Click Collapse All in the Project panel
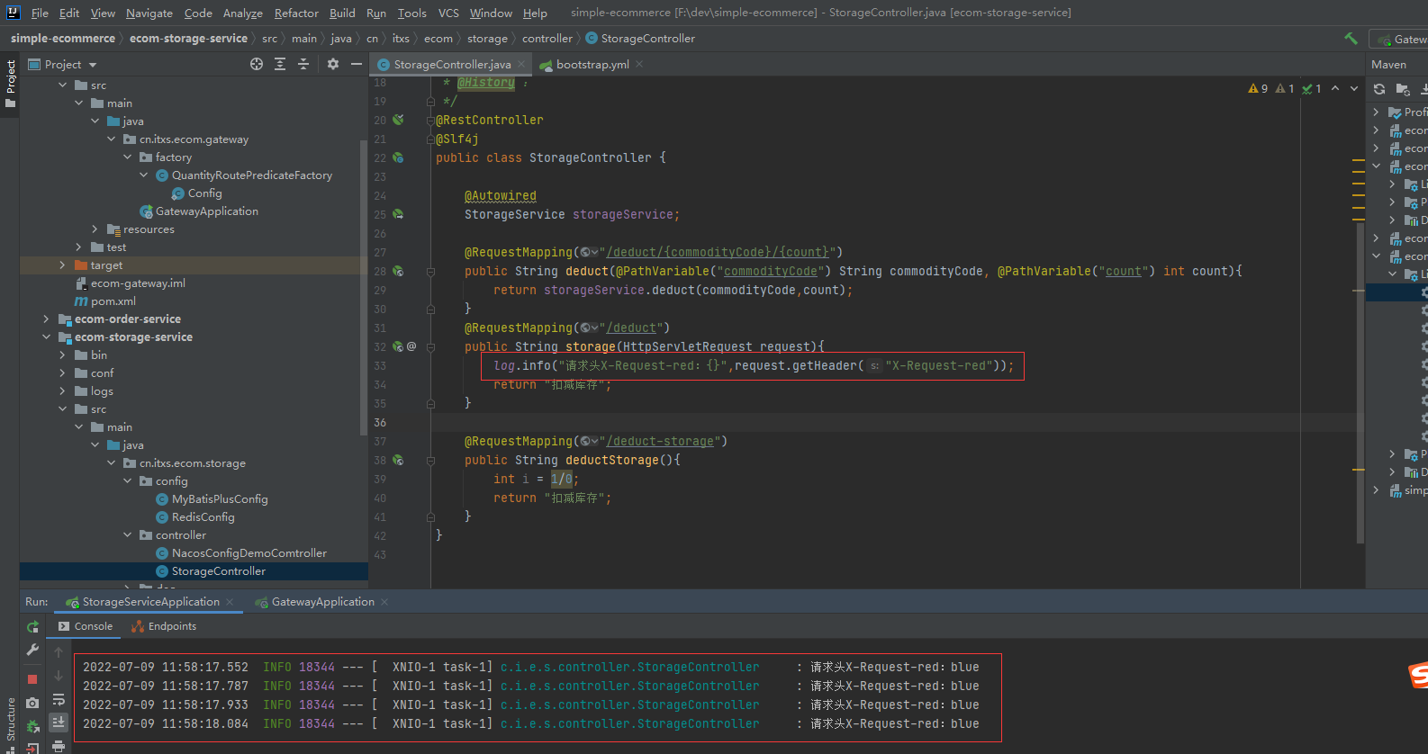Viewport: 1428px width, 754px height. (303, 64)
